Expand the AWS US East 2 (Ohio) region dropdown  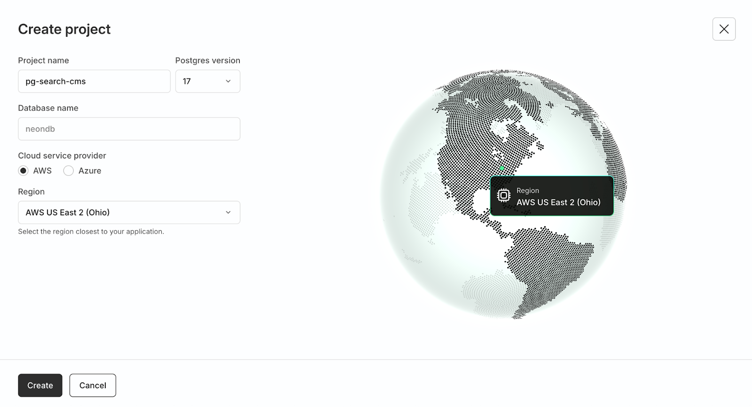coord(129,212)
